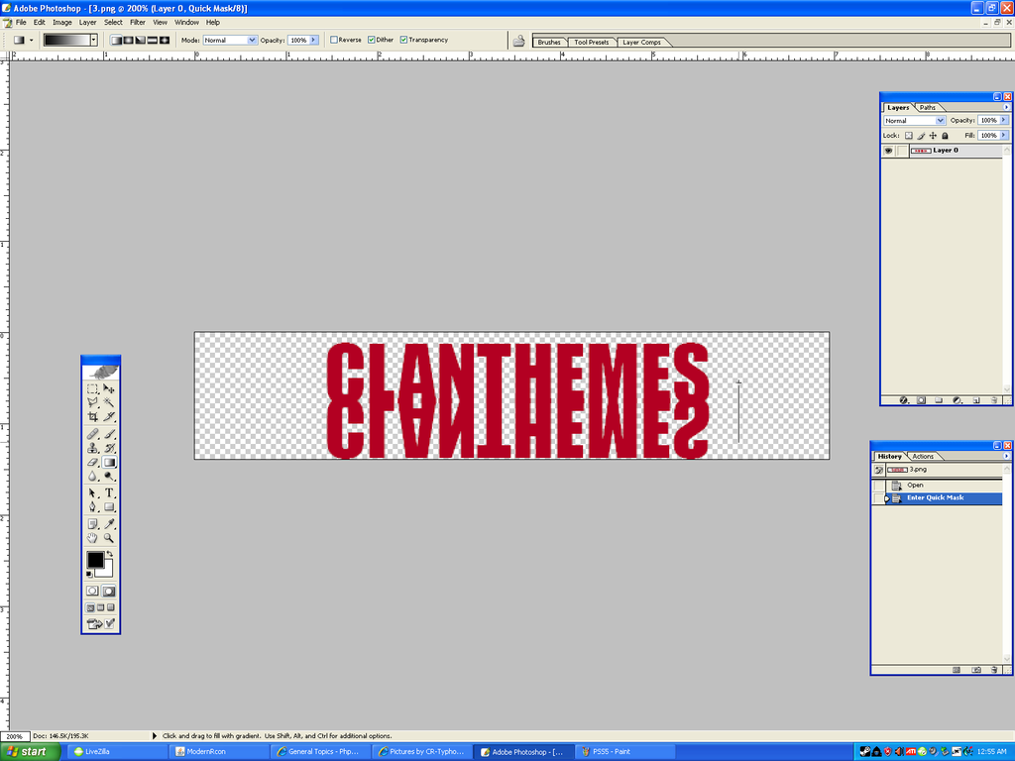Enable the Reverse checkbox
The width and height of the screenshot is (1015, 761).
[334, 40]
